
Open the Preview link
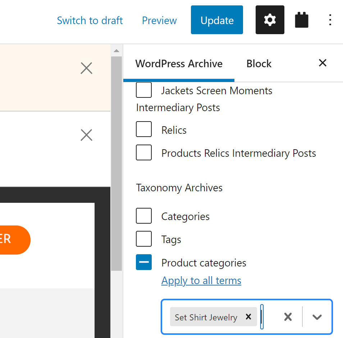tap(159, 20)
